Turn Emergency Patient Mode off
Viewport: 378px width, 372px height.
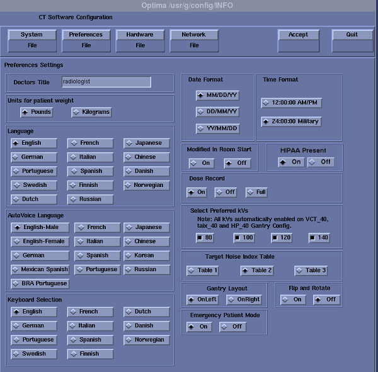(232, 327)
